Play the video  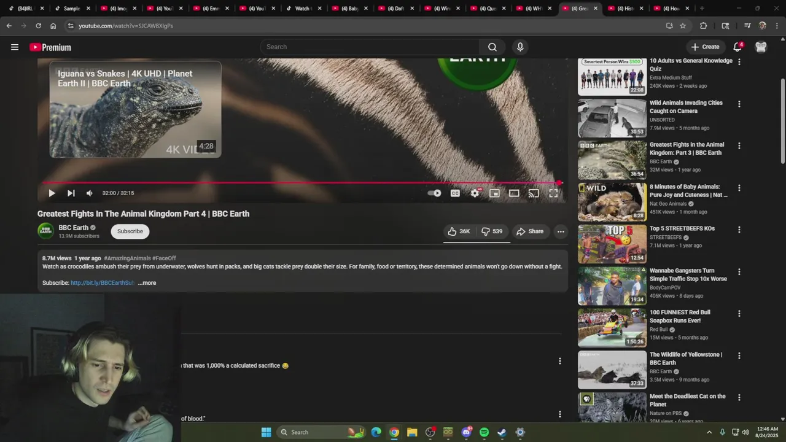52,193
